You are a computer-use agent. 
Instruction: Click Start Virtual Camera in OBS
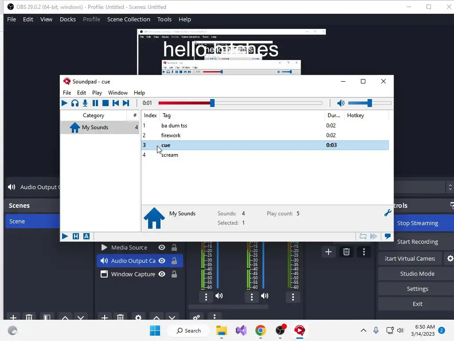(410, 259)
